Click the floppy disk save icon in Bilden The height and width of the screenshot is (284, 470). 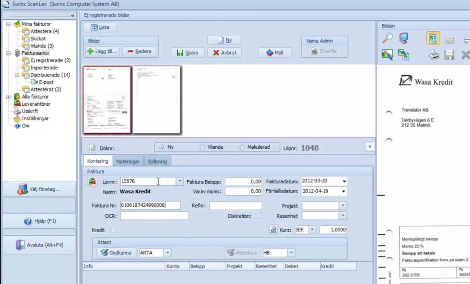[x=449, y=55]
